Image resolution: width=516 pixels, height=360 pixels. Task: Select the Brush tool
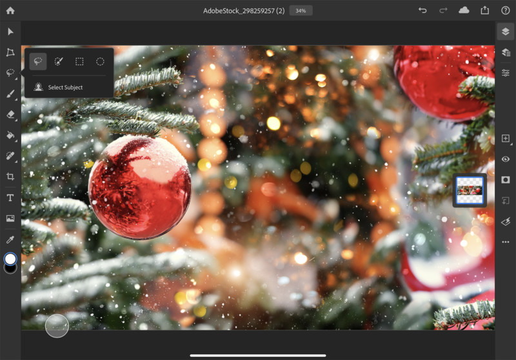point(10,93)
